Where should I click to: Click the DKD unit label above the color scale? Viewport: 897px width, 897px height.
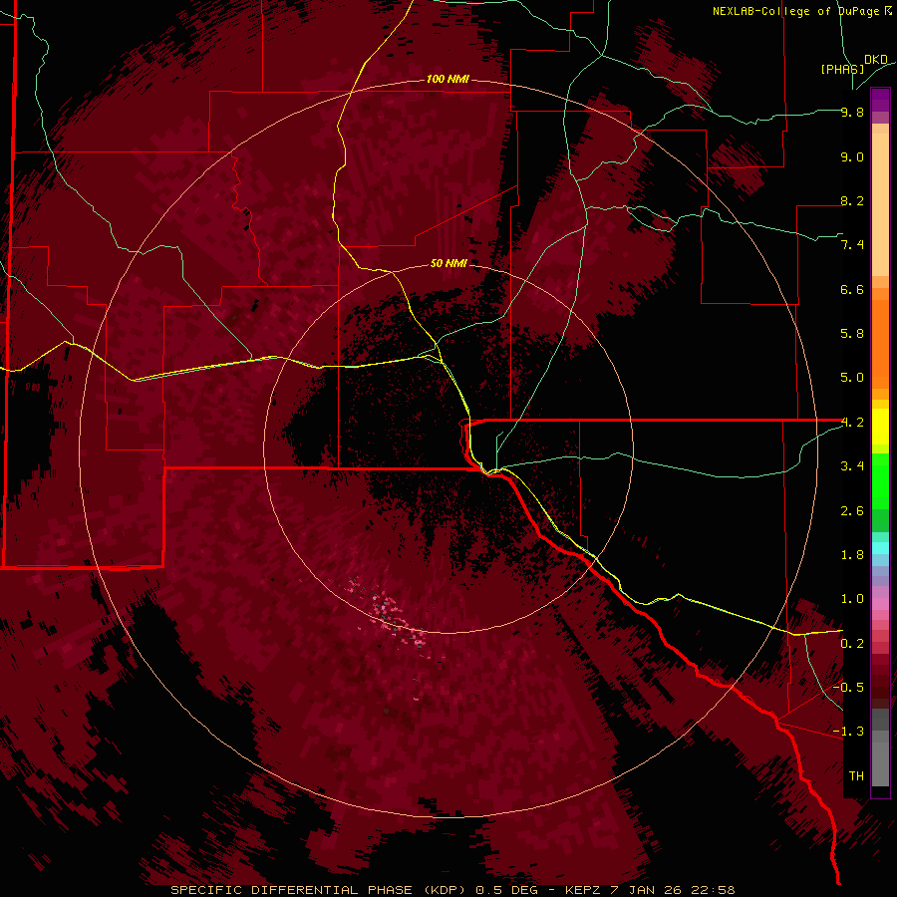(x=876, y=59)
